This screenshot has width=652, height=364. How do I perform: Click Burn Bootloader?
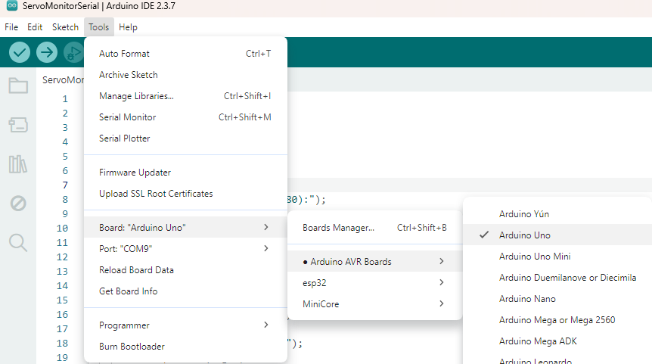coord(132,347)
